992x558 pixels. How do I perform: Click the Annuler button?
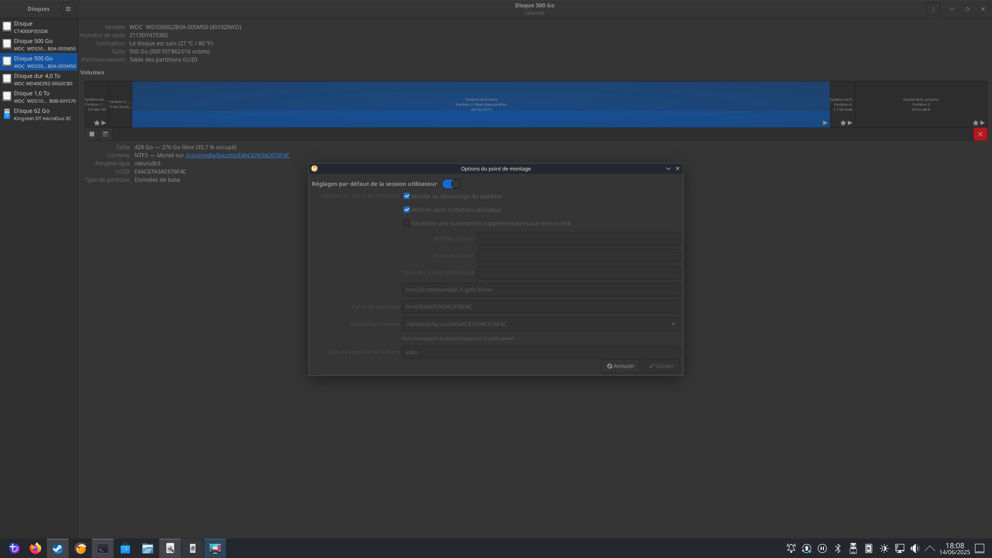pos(620,366)
